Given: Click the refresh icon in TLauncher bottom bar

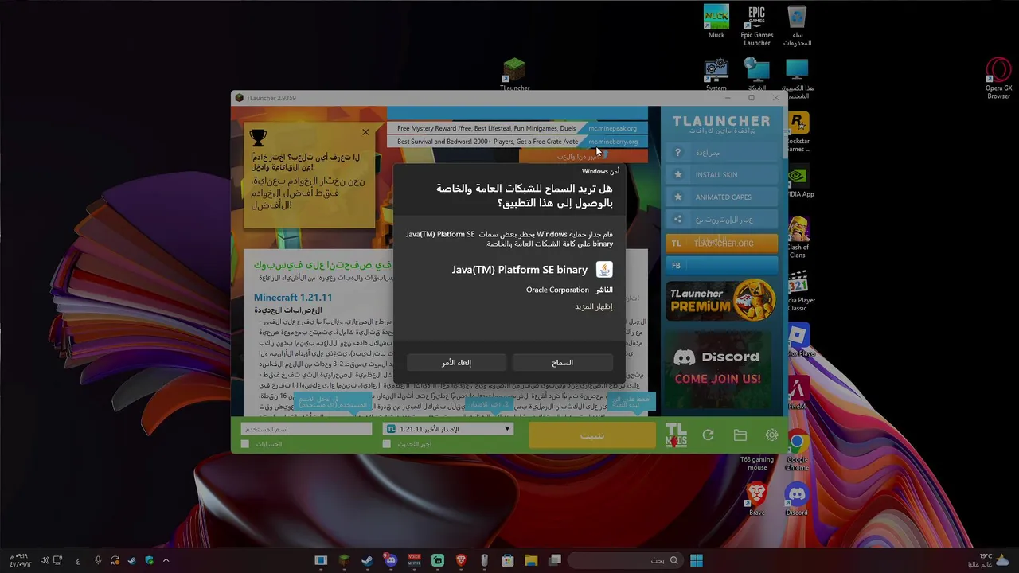Looking at the screenshot, I should [708, 435].
